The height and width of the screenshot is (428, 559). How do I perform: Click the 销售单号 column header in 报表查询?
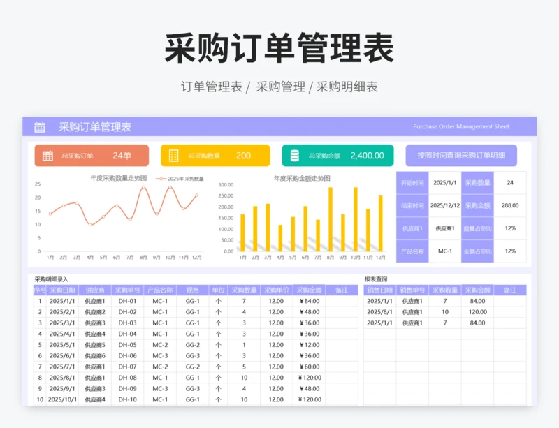pos(412,290)
